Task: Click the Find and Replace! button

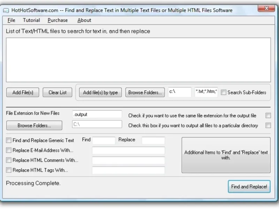Action: click(x=249, y=187)
